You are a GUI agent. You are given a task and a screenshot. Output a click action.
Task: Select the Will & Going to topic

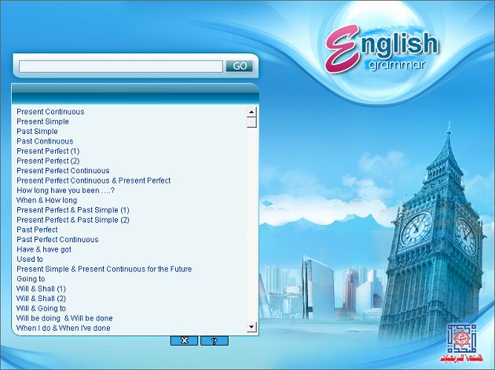coord(41,308)
